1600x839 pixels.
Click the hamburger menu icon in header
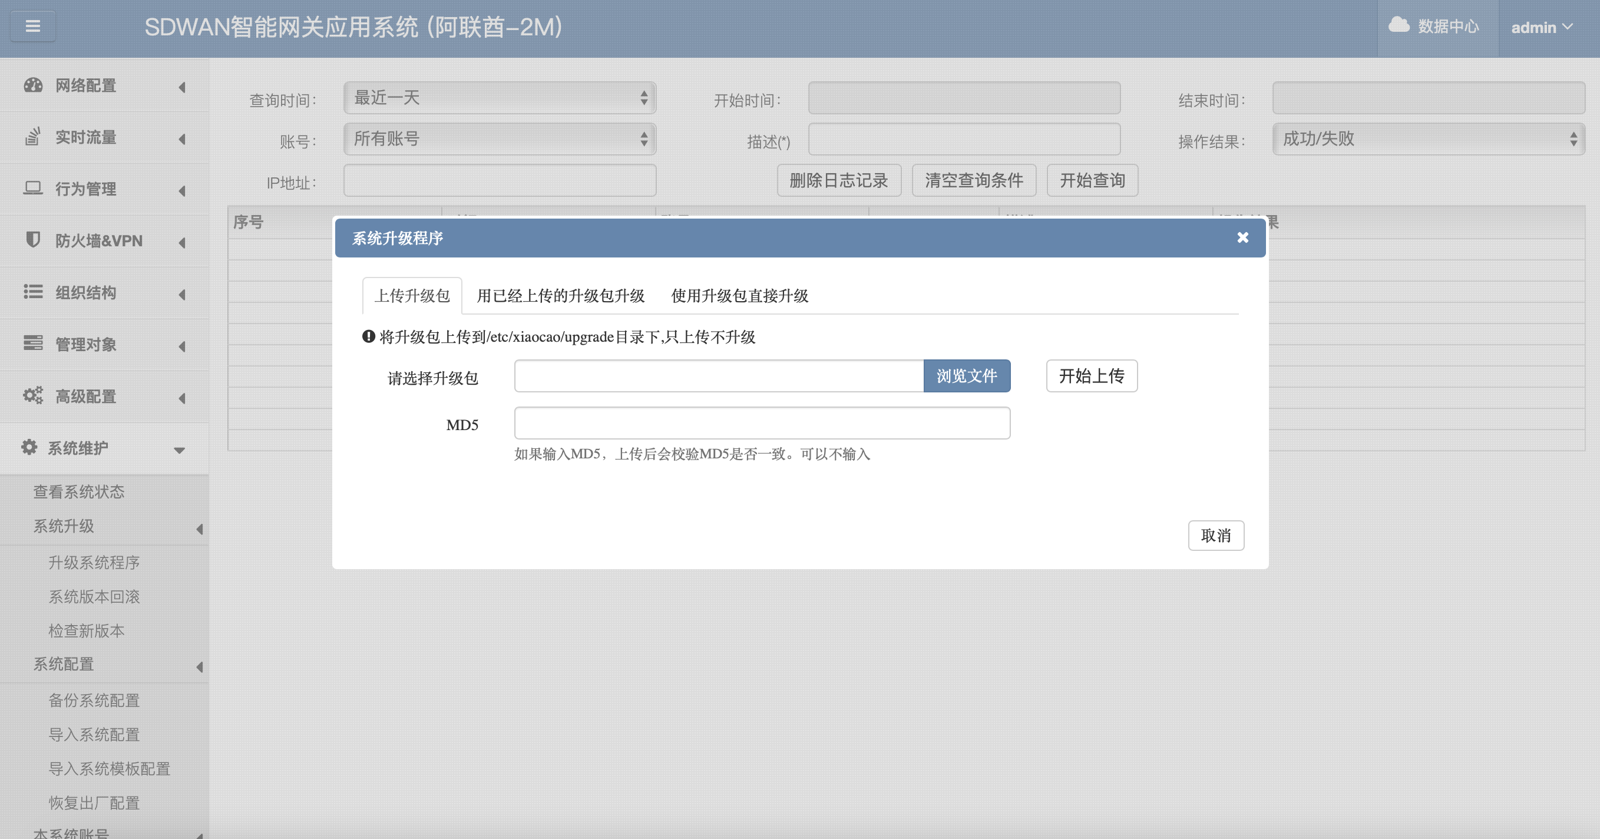33,26
